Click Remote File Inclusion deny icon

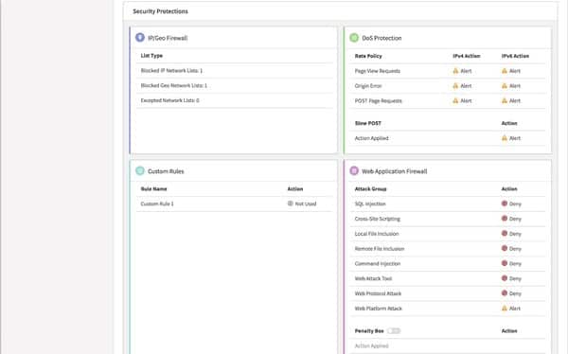(505, 248)
